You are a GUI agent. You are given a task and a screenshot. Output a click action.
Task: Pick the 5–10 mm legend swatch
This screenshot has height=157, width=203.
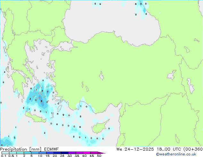pyautogui.click(x=35, y=153)
